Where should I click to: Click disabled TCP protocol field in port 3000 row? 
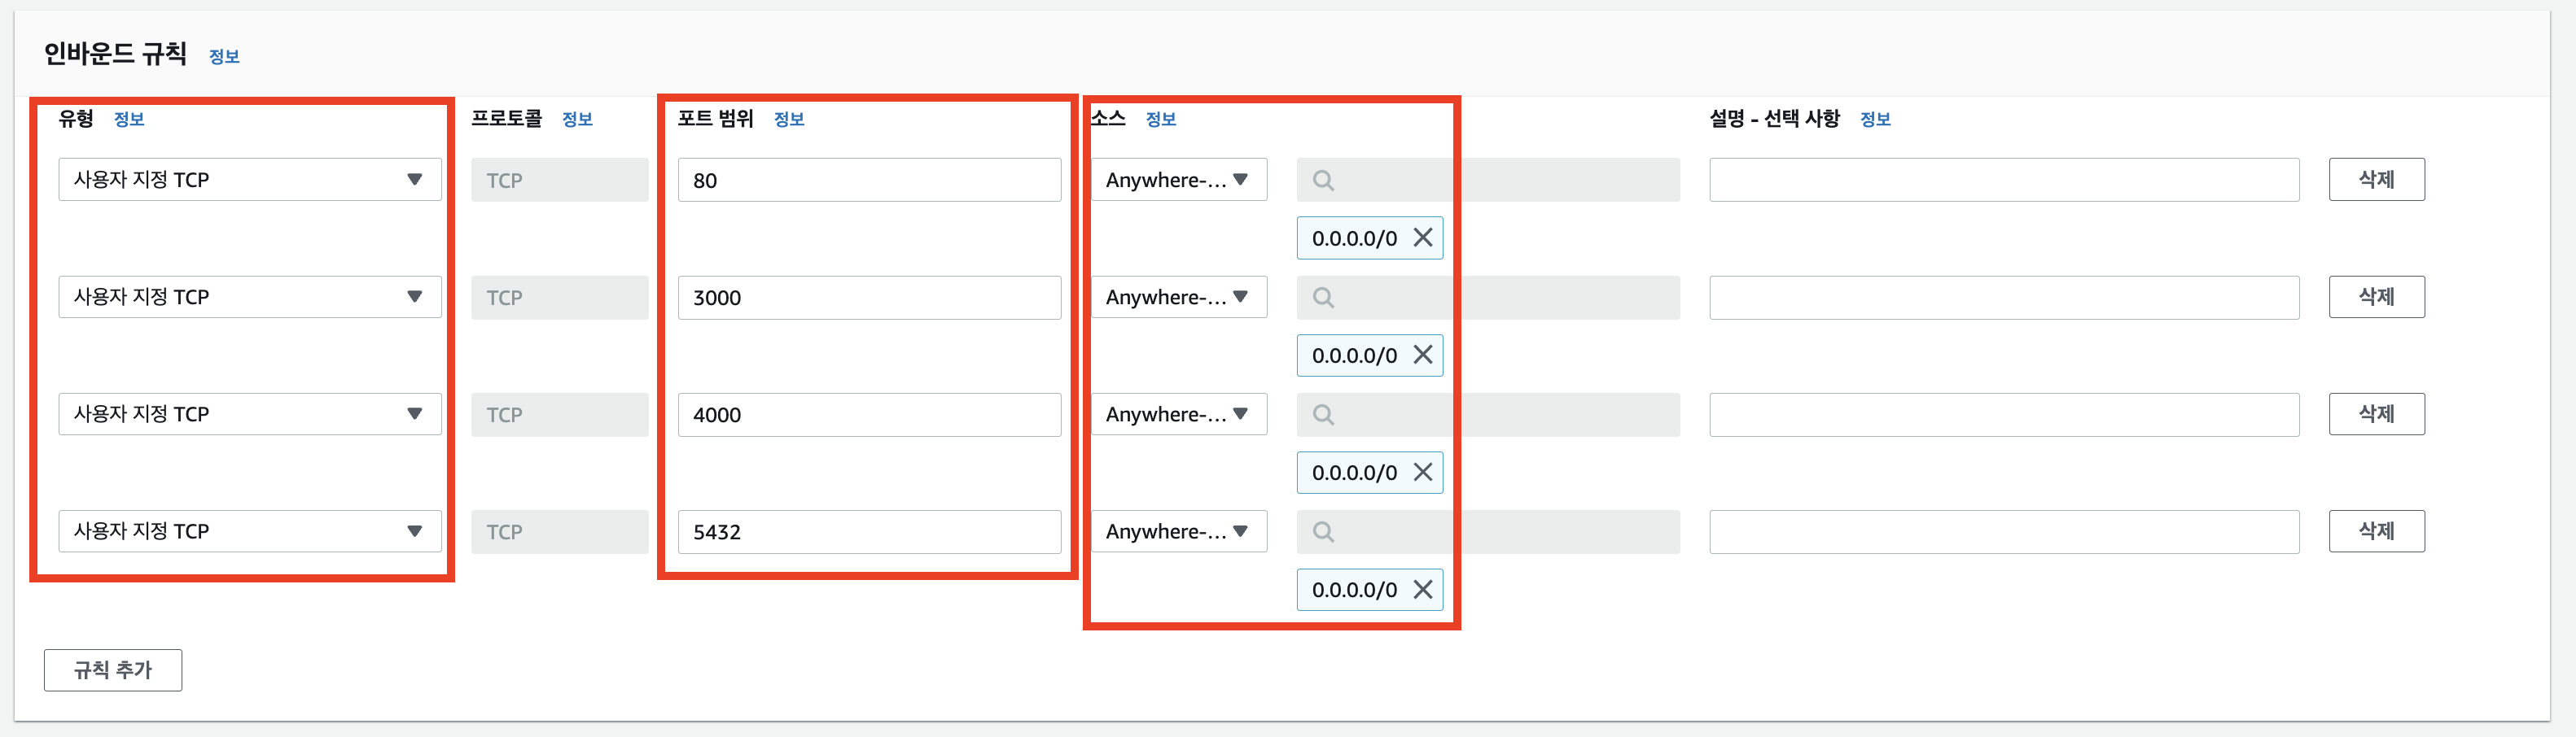point(560,298)
